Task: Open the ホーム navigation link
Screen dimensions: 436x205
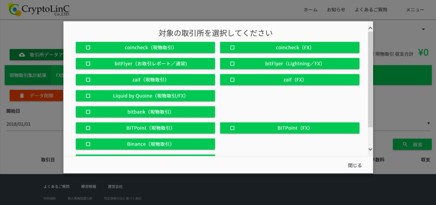Action: (x=310, y=10)
